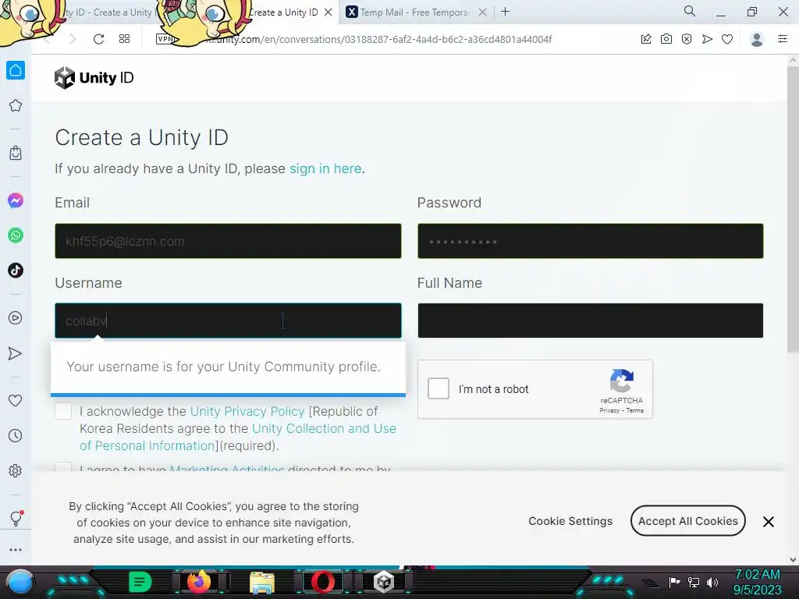Launch Firefox from the taskbar
799x599 pixels.
click(x=199, y=582)
